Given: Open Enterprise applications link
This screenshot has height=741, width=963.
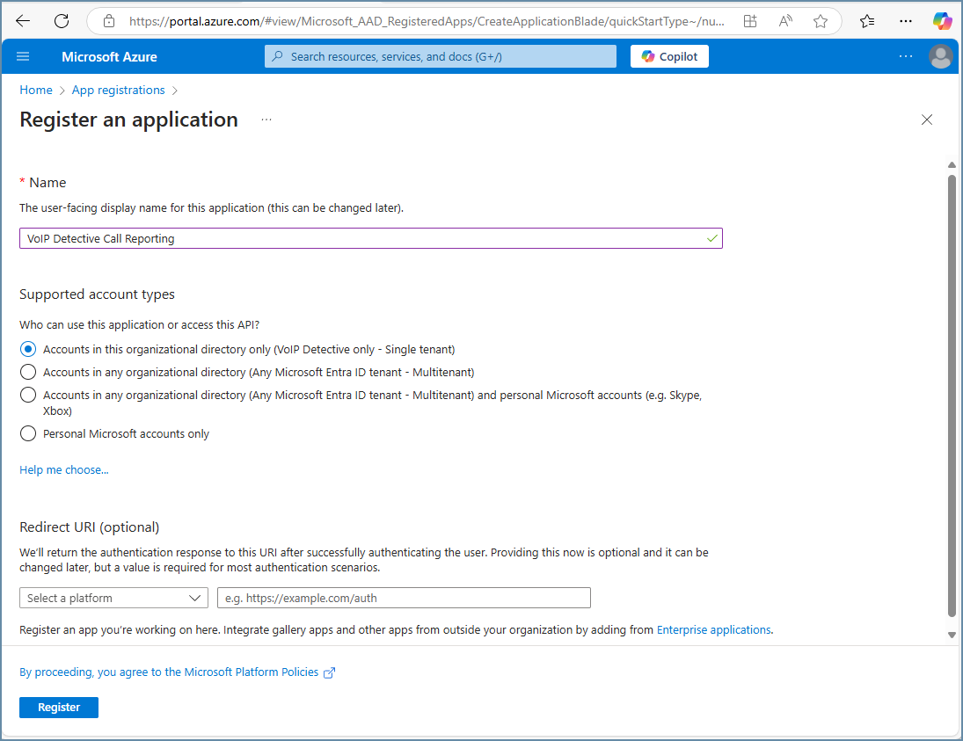Looking at the screenshot, I should 713,630.
